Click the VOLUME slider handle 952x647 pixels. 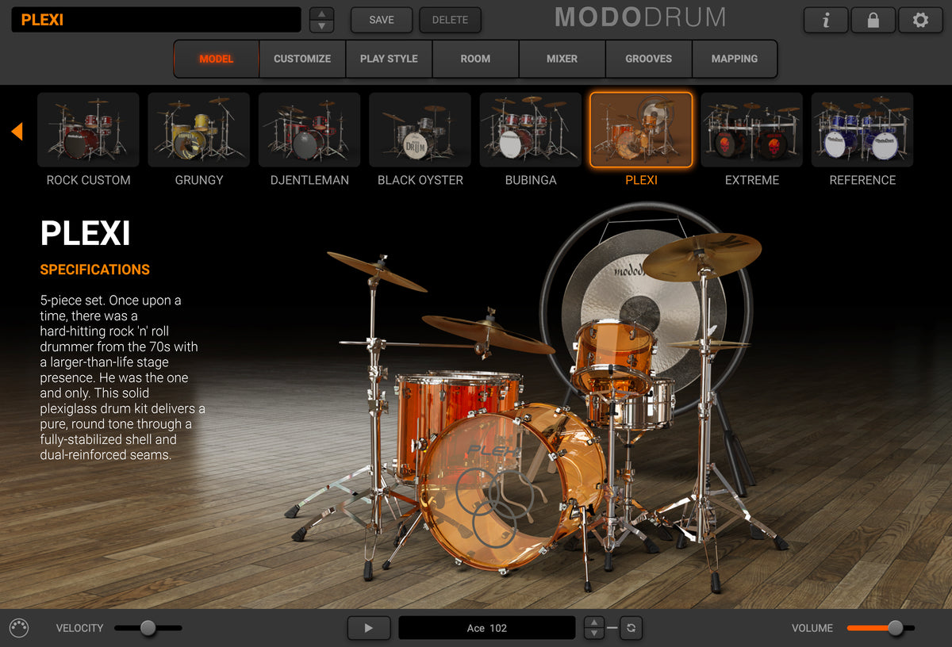[x=896, y=628]
